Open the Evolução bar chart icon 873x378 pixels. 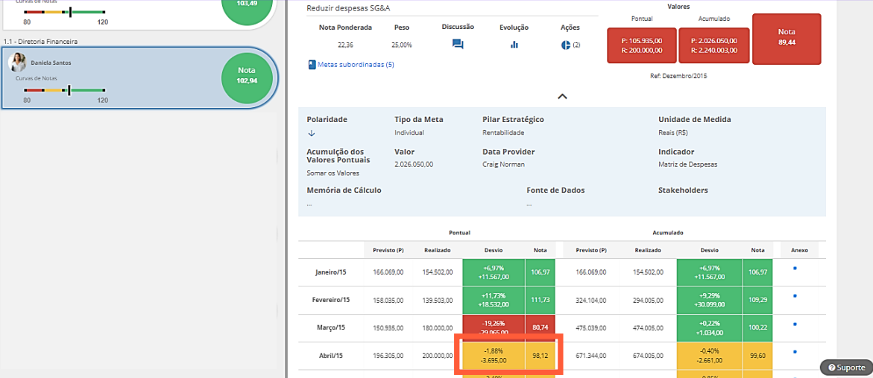pos(514,45)
